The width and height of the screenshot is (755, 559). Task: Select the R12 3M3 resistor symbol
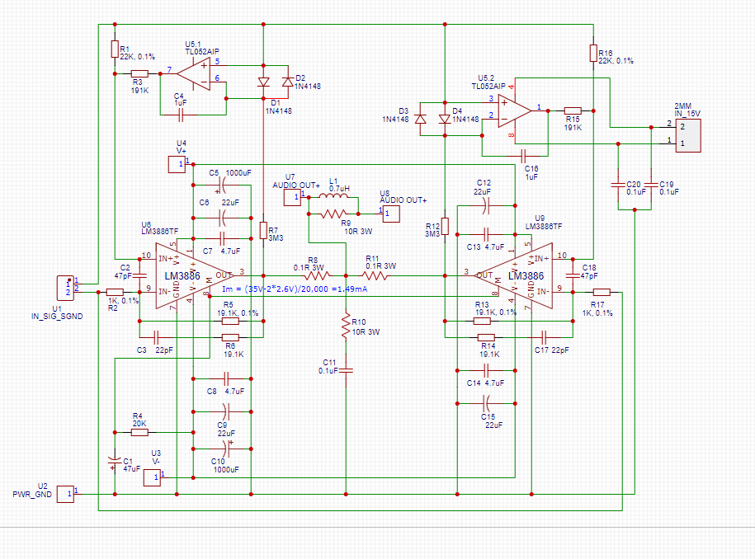click(445, 226)
